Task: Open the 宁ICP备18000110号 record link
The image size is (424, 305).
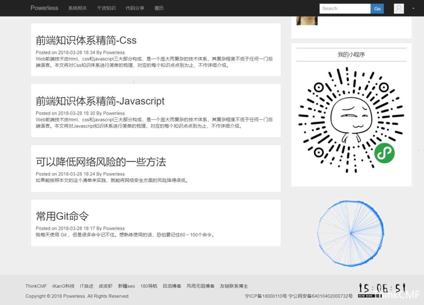Action: [266, 296]
